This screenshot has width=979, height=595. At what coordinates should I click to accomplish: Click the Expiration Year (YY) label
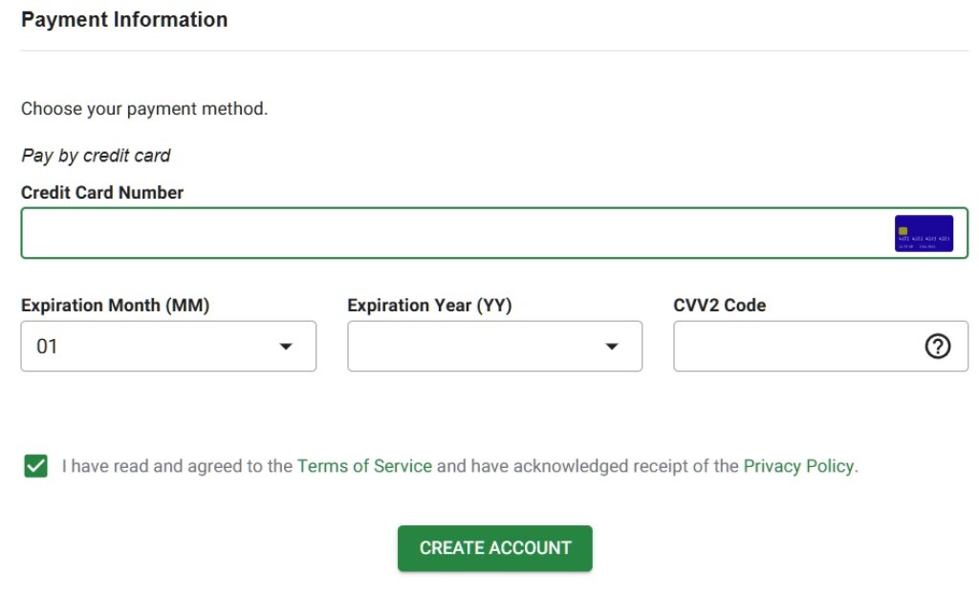tap(429, 306)
